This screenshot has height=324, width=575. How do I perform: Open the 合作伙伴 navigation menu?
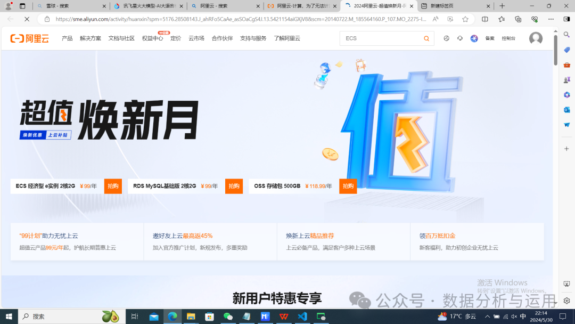pyautogui.click(x=222, y=38)
